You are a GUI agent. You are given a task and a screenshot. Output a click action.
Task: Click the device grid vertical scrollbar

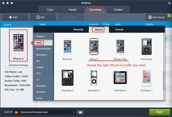(164, 81)
